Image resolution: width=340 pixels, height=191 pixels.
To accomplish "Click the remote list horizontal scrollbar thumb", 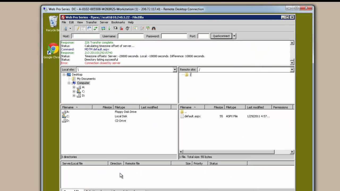I will point(229,152).
